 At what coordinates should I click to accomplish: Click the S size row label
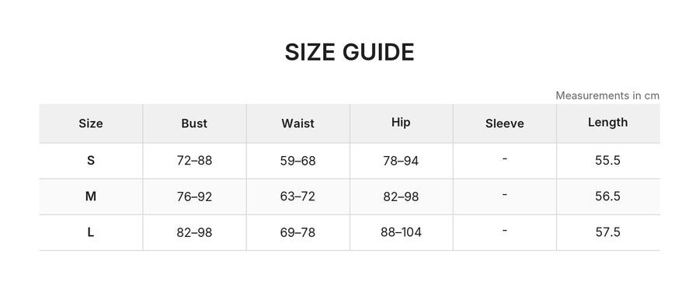(91, 161)
